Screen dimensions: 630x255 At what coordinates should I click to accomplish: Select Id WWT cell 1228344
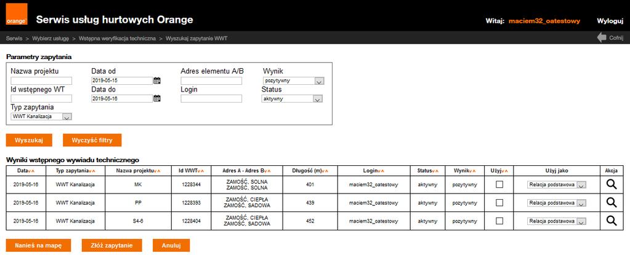coord(191,185)
